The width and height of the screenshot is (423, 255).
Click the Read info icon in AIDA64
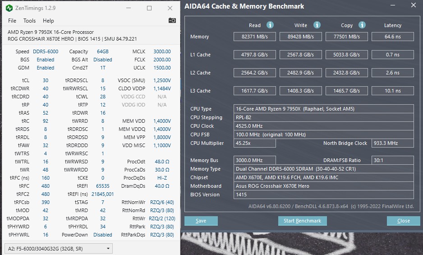coord(270,25)
